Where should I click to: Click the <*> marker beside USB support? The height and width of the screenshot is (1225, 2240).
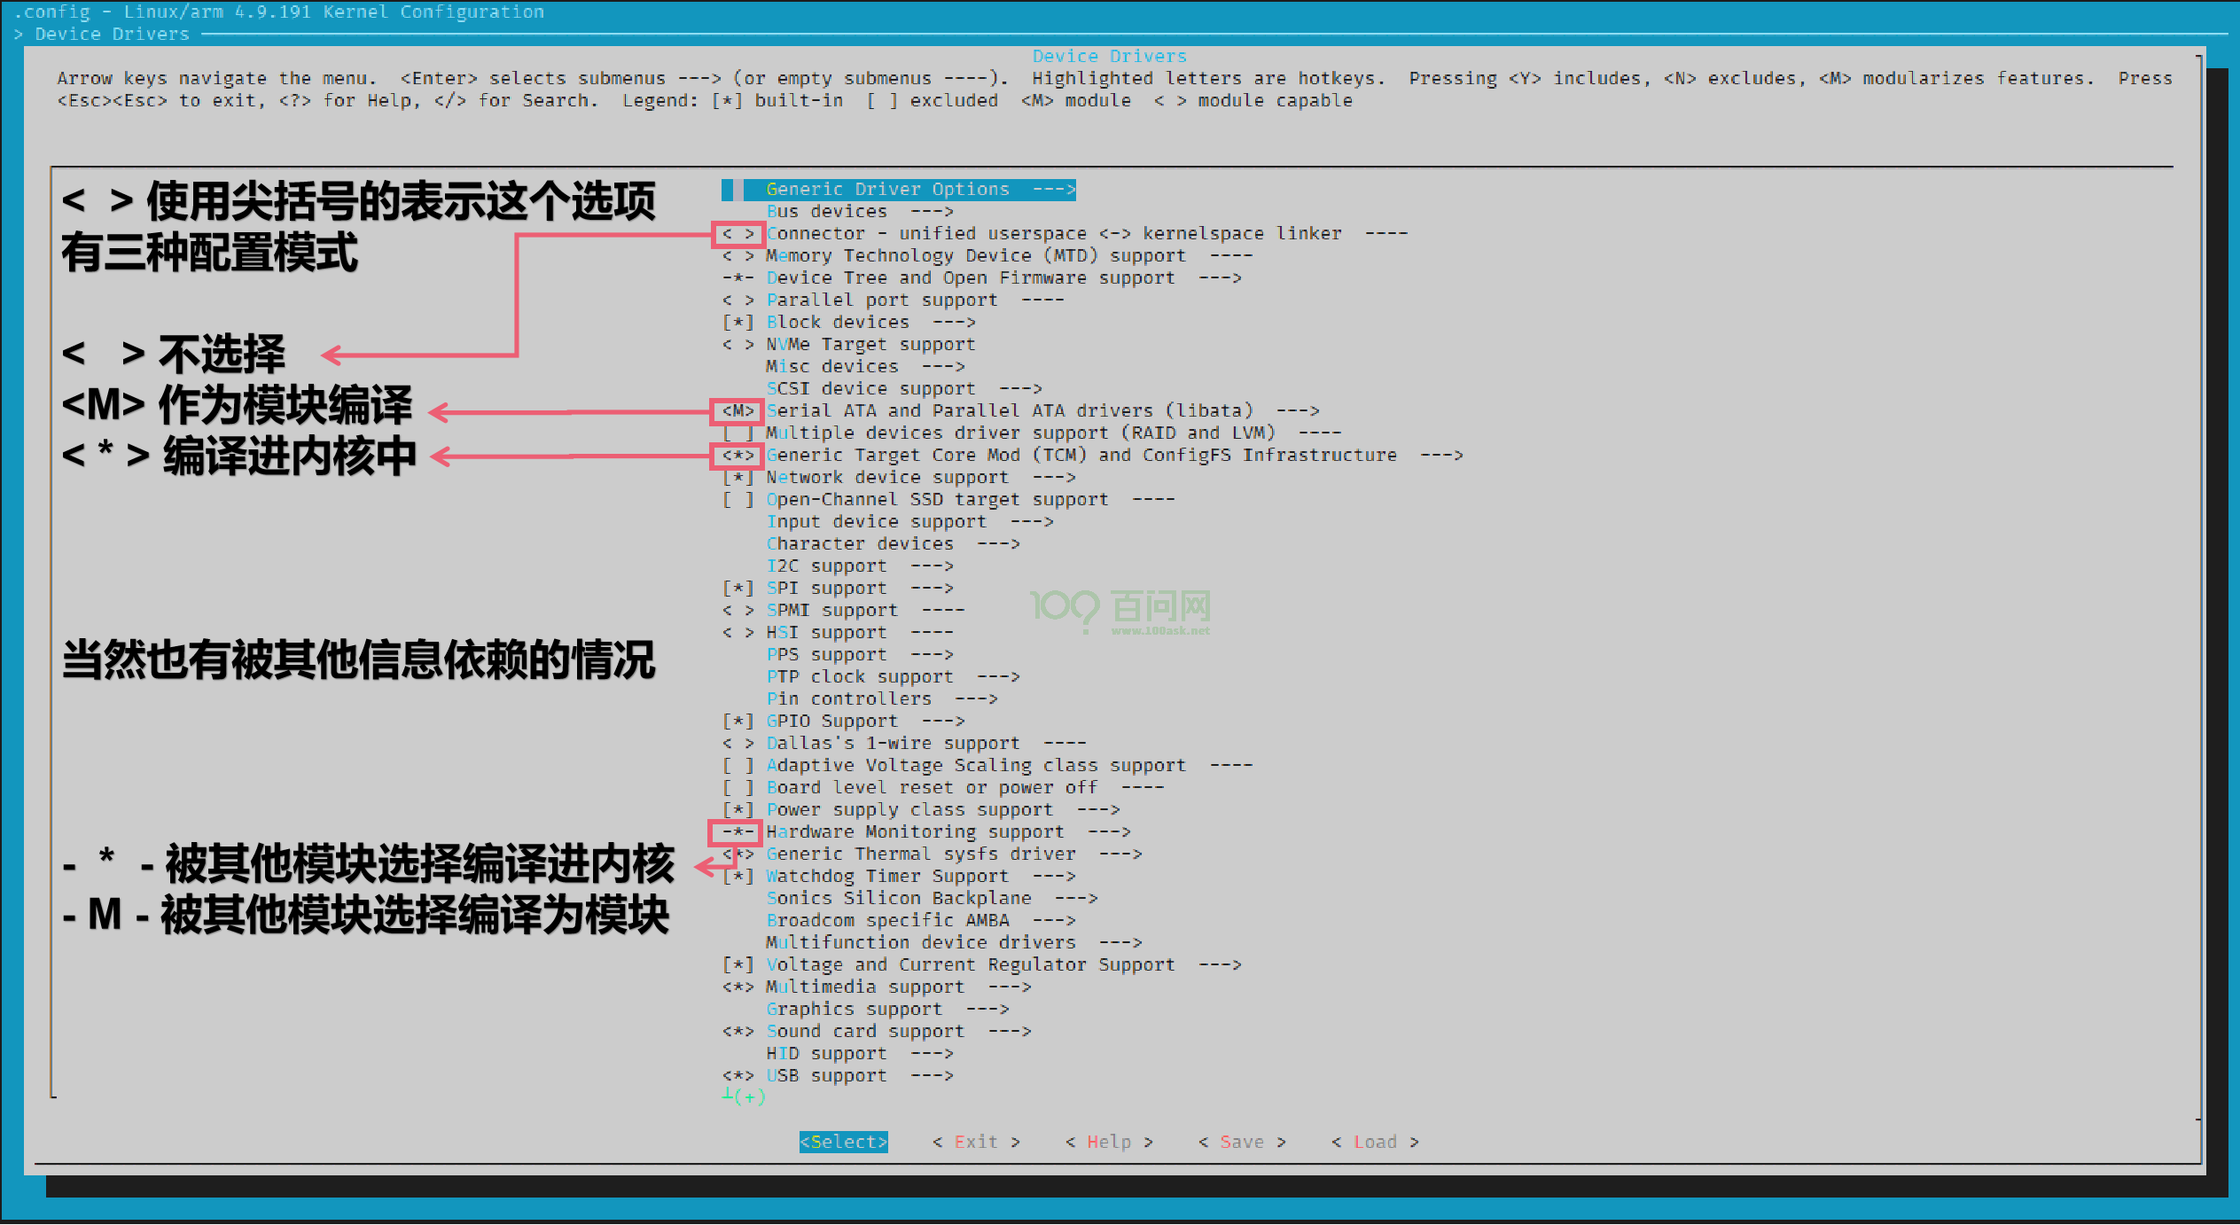coord(738,1076)
